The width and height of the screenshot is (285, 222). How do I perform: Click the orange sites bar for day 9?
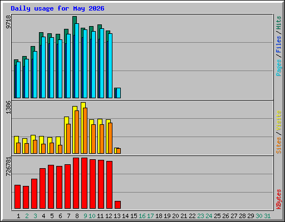coord(85,130)
